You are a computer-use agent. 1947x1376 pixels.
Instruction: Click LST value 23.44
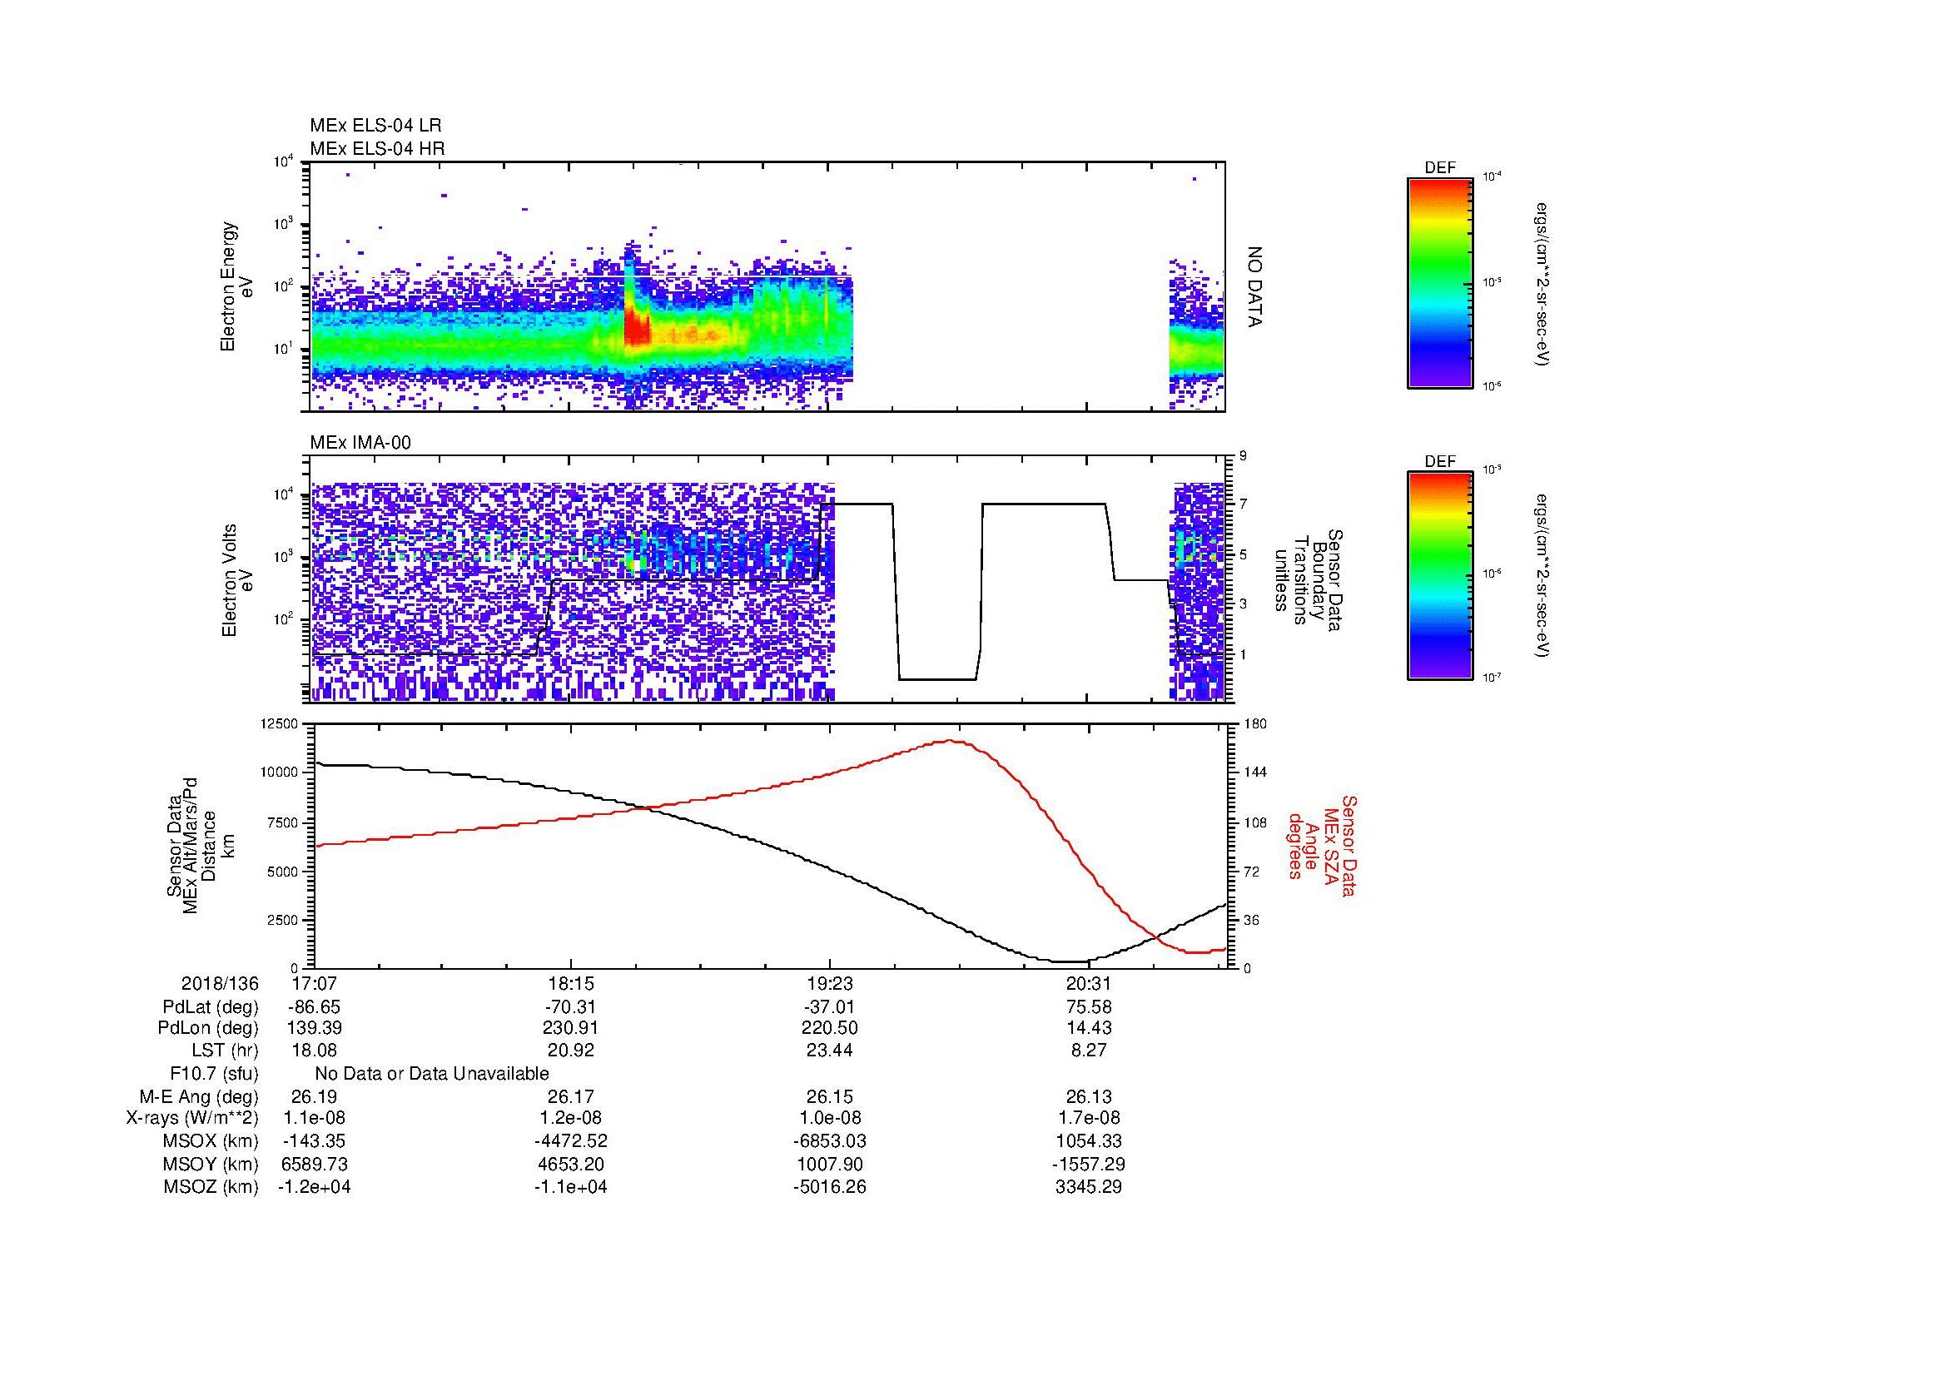(829, 1051)
